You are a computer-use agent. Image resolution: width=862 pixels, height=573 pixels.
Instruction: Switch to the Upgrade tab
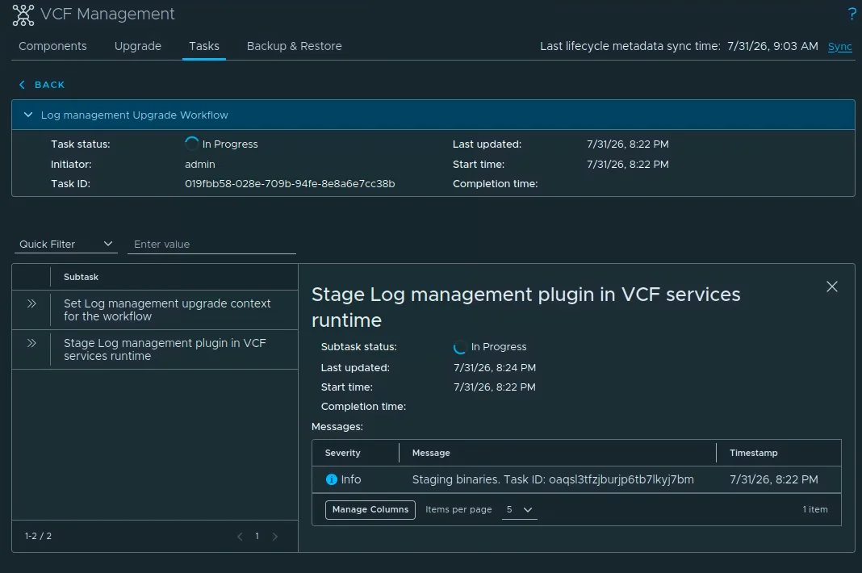138,46
